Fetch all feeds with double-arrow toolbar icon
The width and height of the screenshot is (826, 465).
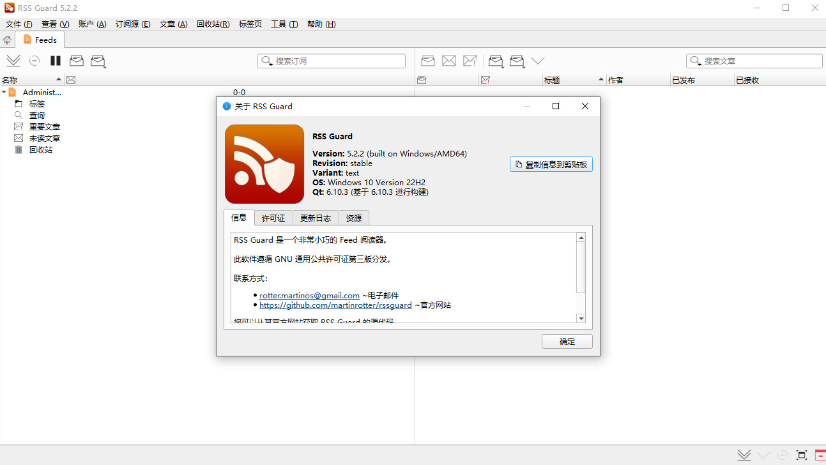pyautogui.click(x=13, y=61)
